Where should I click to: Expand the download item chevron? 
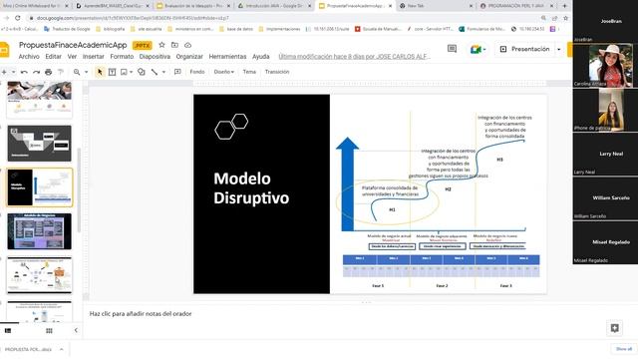(x=62, y=349)
